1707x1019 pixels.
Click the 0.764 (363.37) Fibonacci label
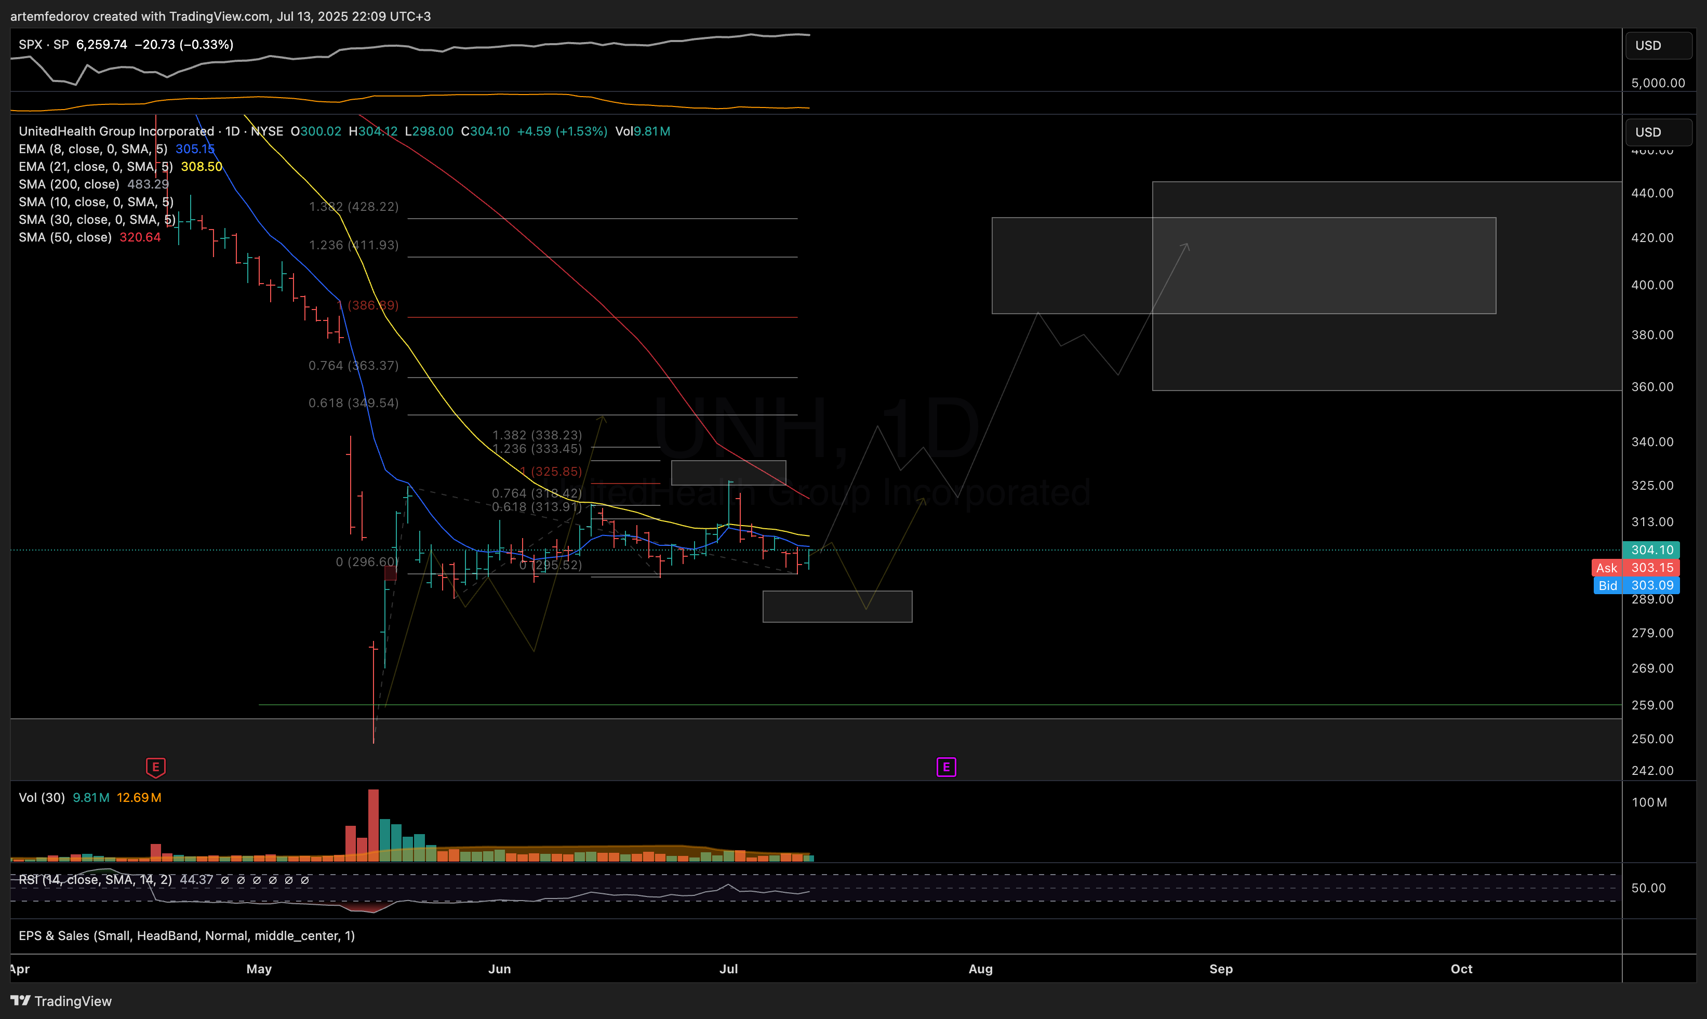click(354, 365)
